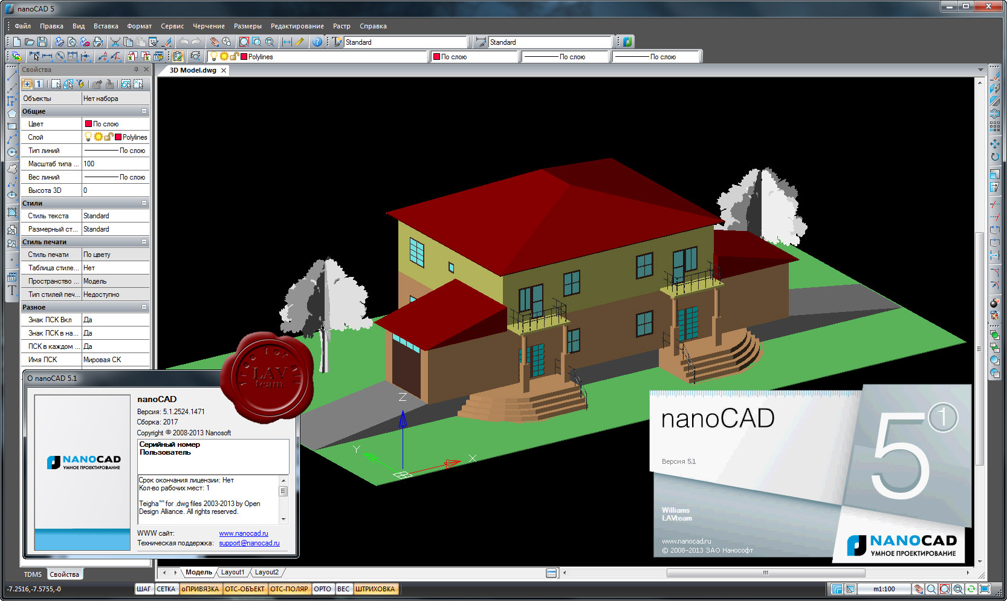Activate the Pan hand tool

click(214, 42)
